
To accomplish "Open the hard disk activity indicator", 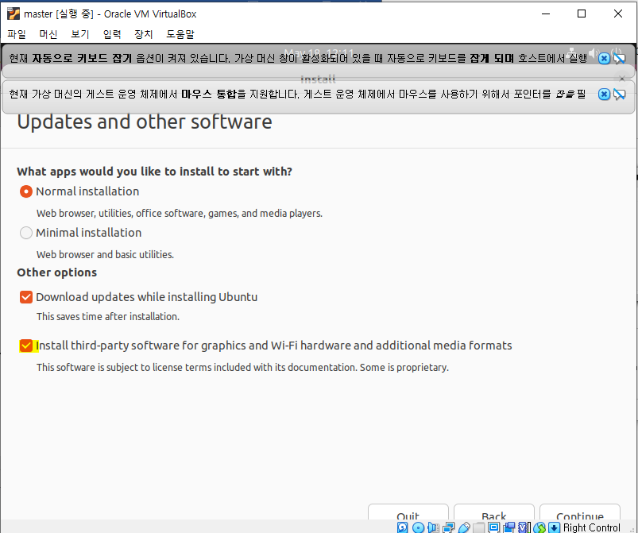I will point(402,527).
